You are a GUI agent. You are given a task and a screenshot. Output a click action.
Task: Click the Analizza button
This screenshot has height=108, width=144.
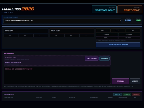(121, 81)
